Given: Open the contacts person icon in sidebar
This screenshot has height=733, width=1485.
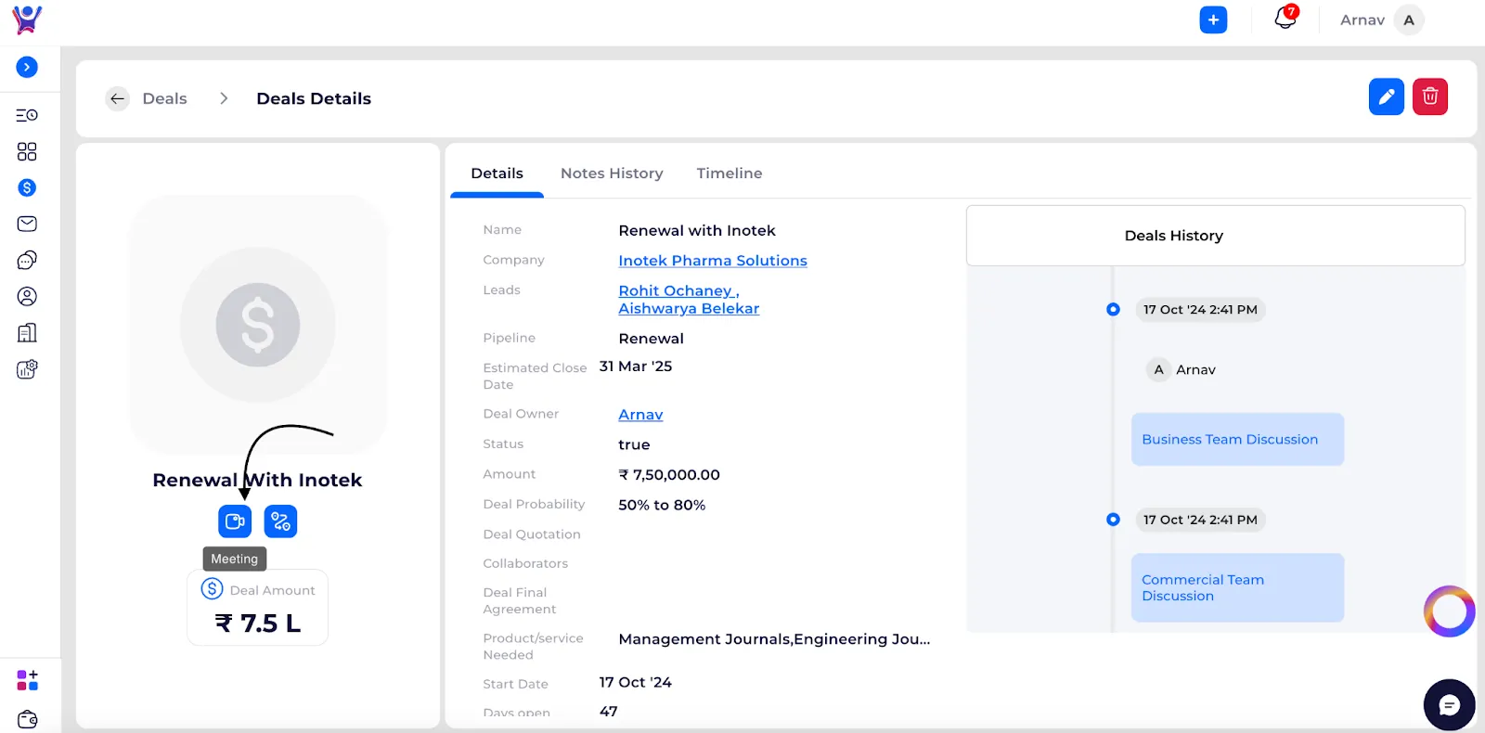Looking at the screenshot, I should coord(27,296).
